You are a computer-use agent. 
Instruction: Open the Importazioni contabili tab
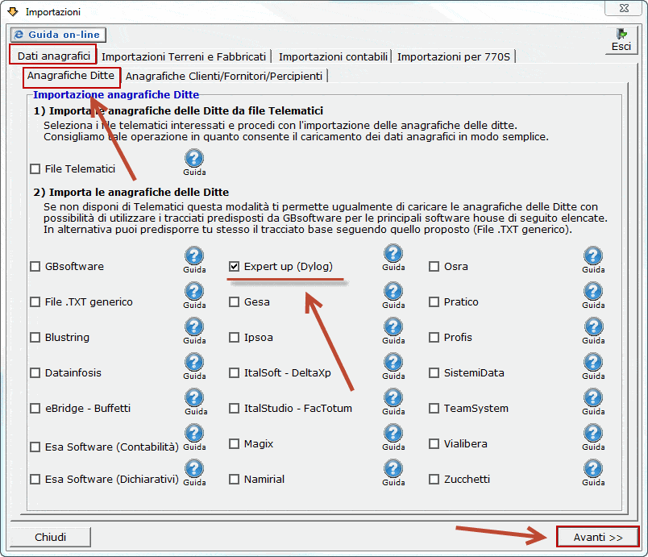333,56
